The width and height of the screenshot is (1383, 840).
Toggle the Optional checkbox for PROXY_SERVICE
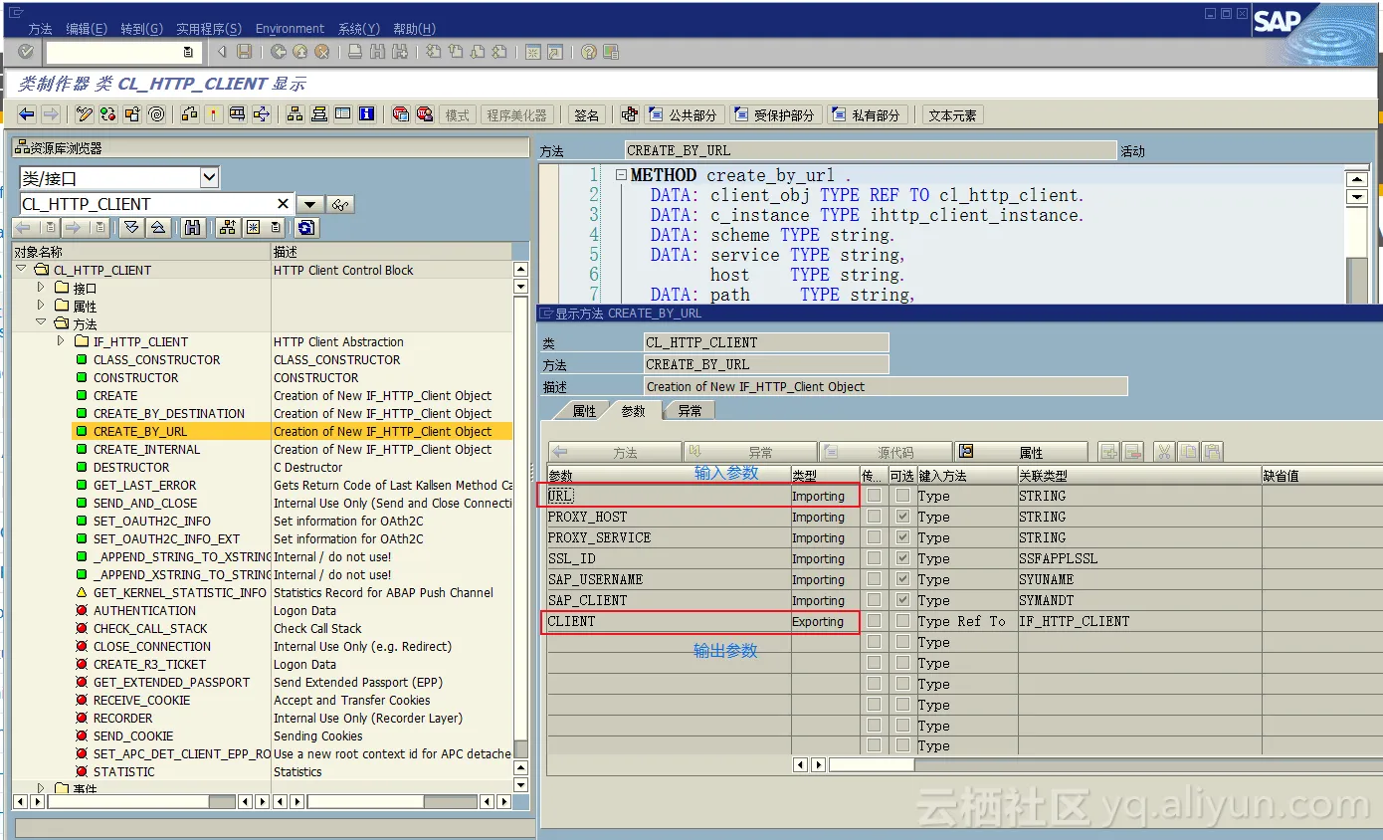(x=902, y=537)
